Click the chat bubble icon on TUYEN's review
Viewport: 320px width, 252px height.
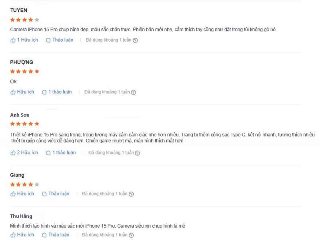(x=48, y=40)
